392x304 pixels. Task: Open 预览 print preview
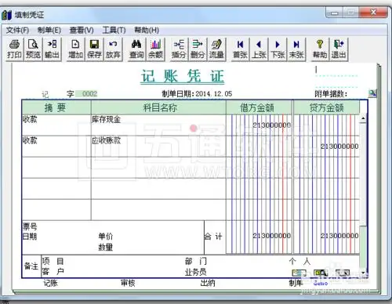pyautogui.click(x=33, y=49)
